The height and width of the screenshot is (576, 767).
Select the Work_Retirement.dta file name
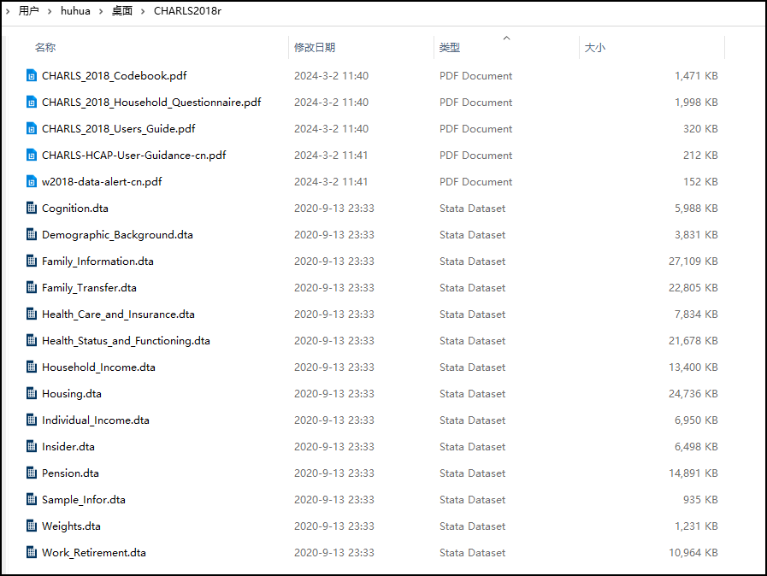click(94, 553)
